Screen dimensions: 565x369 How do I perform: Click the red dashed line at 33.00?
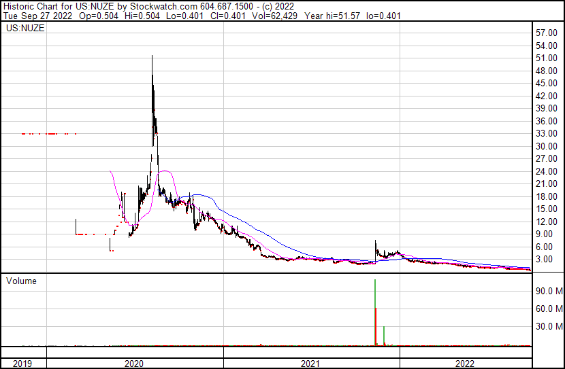tap(49, 134)
